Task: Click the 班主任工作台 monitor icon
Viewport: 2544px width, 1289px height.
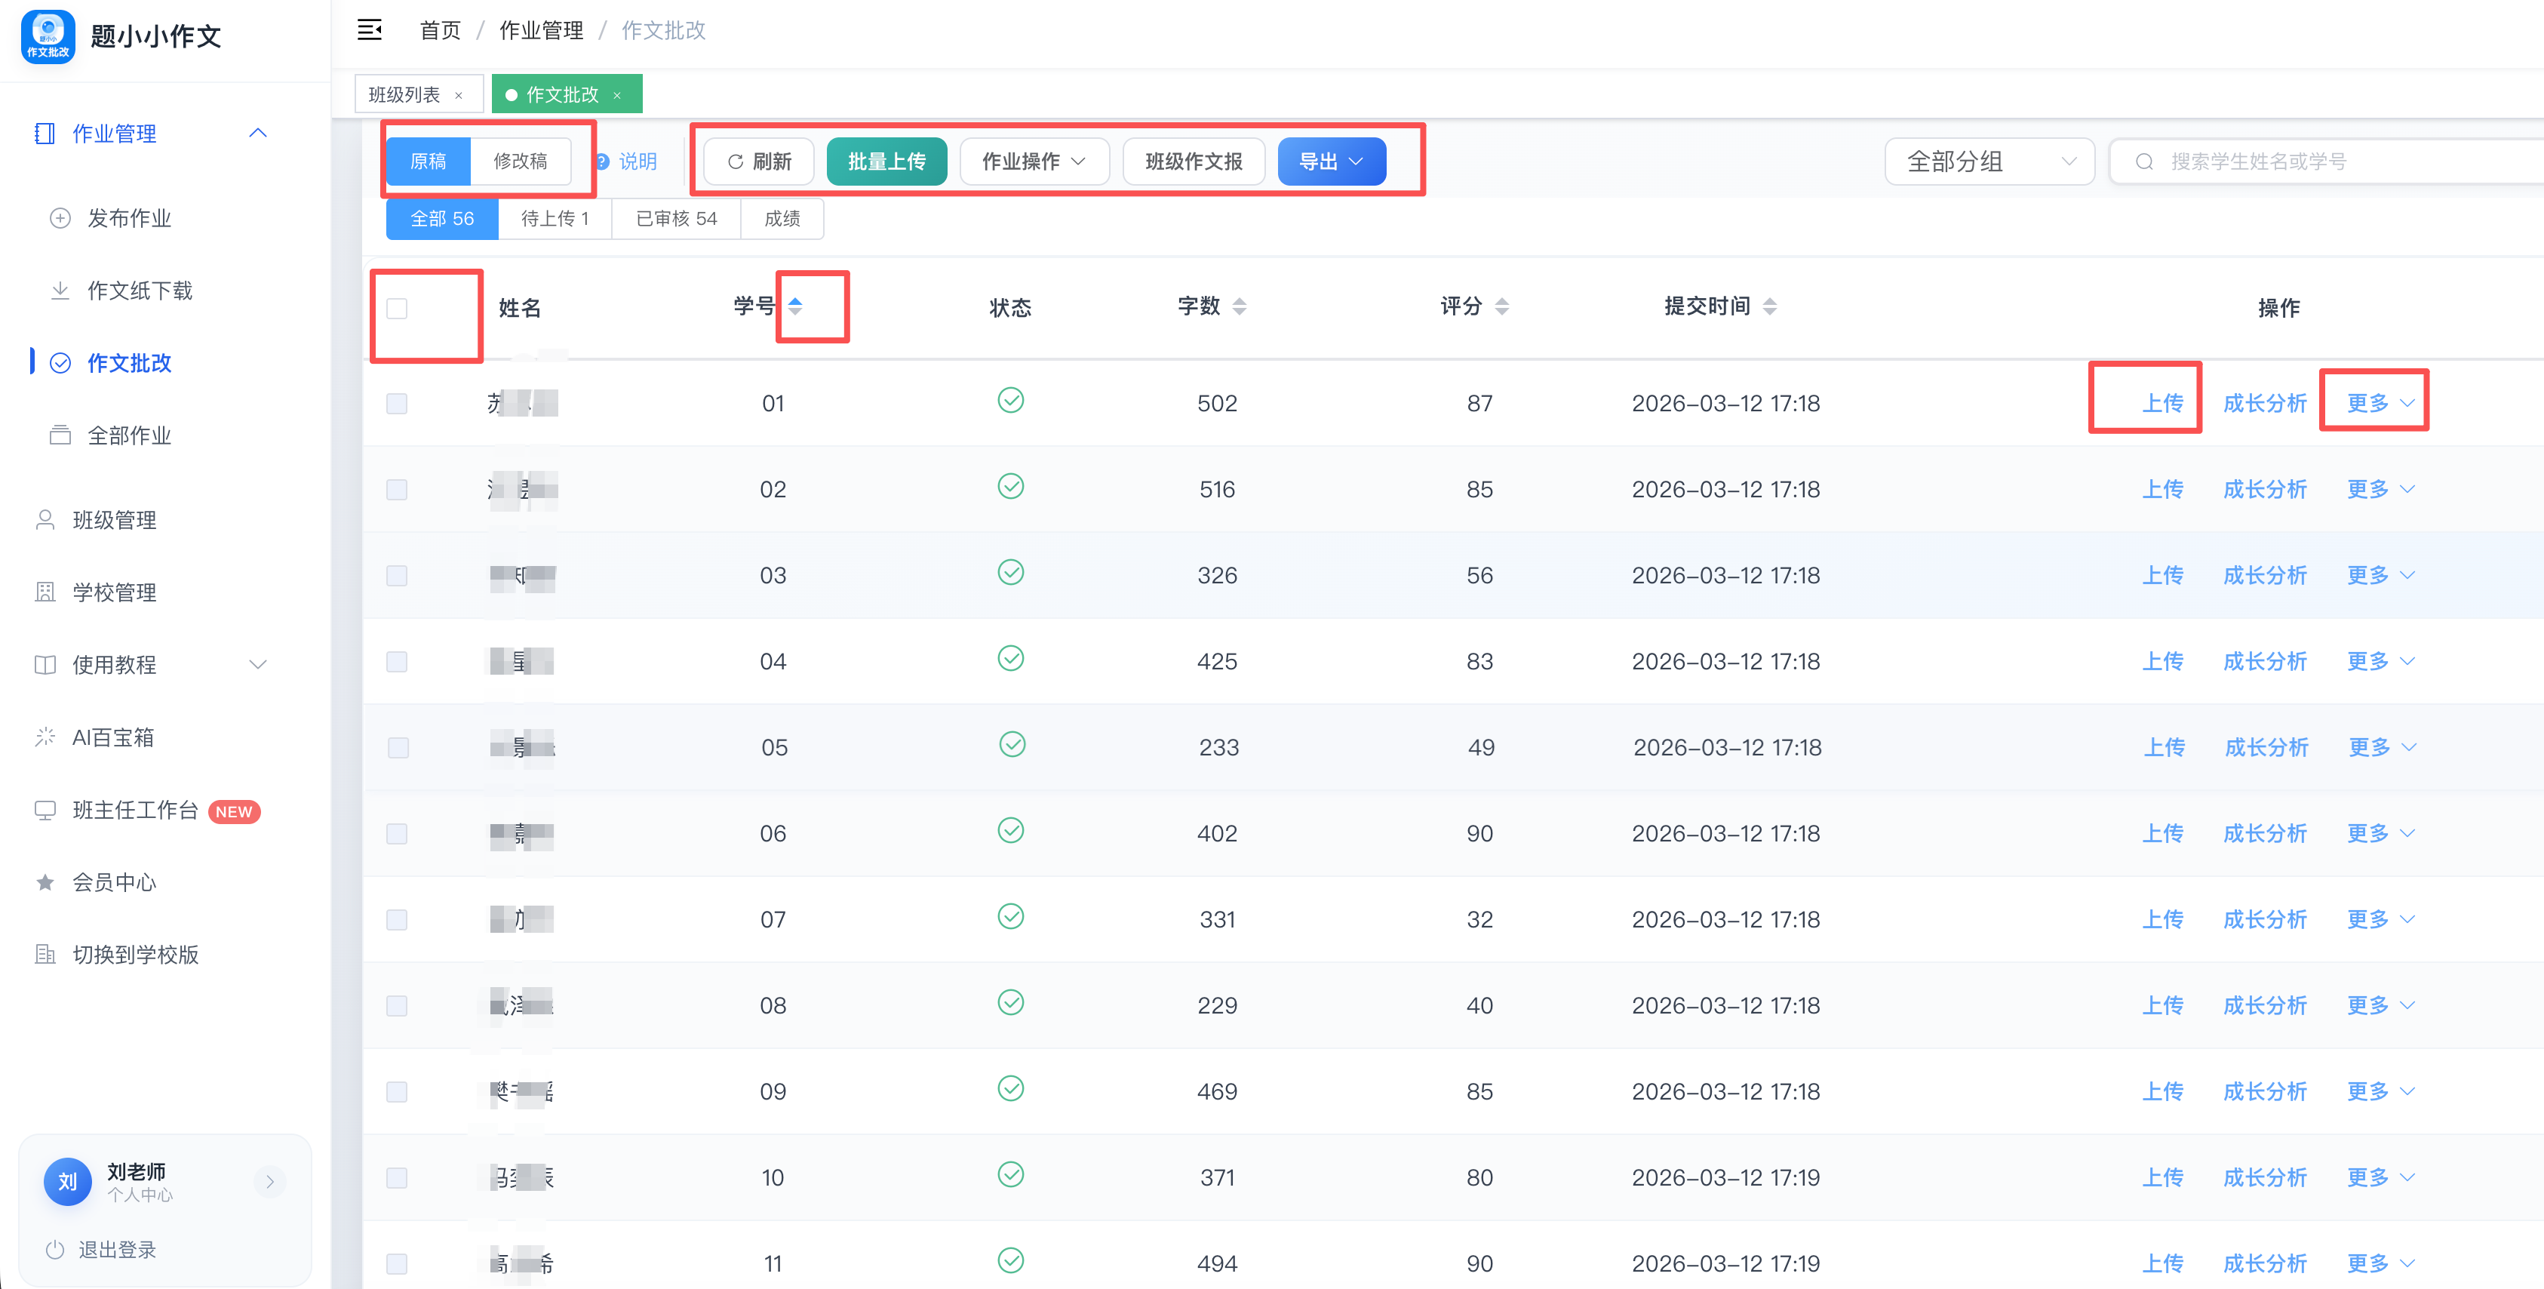Action: pyautogui.click(x=45, y=810)
